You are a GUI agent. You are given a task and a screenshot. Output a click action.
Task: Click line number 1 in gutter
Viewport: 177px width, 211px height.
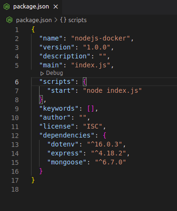pos(17,30)
